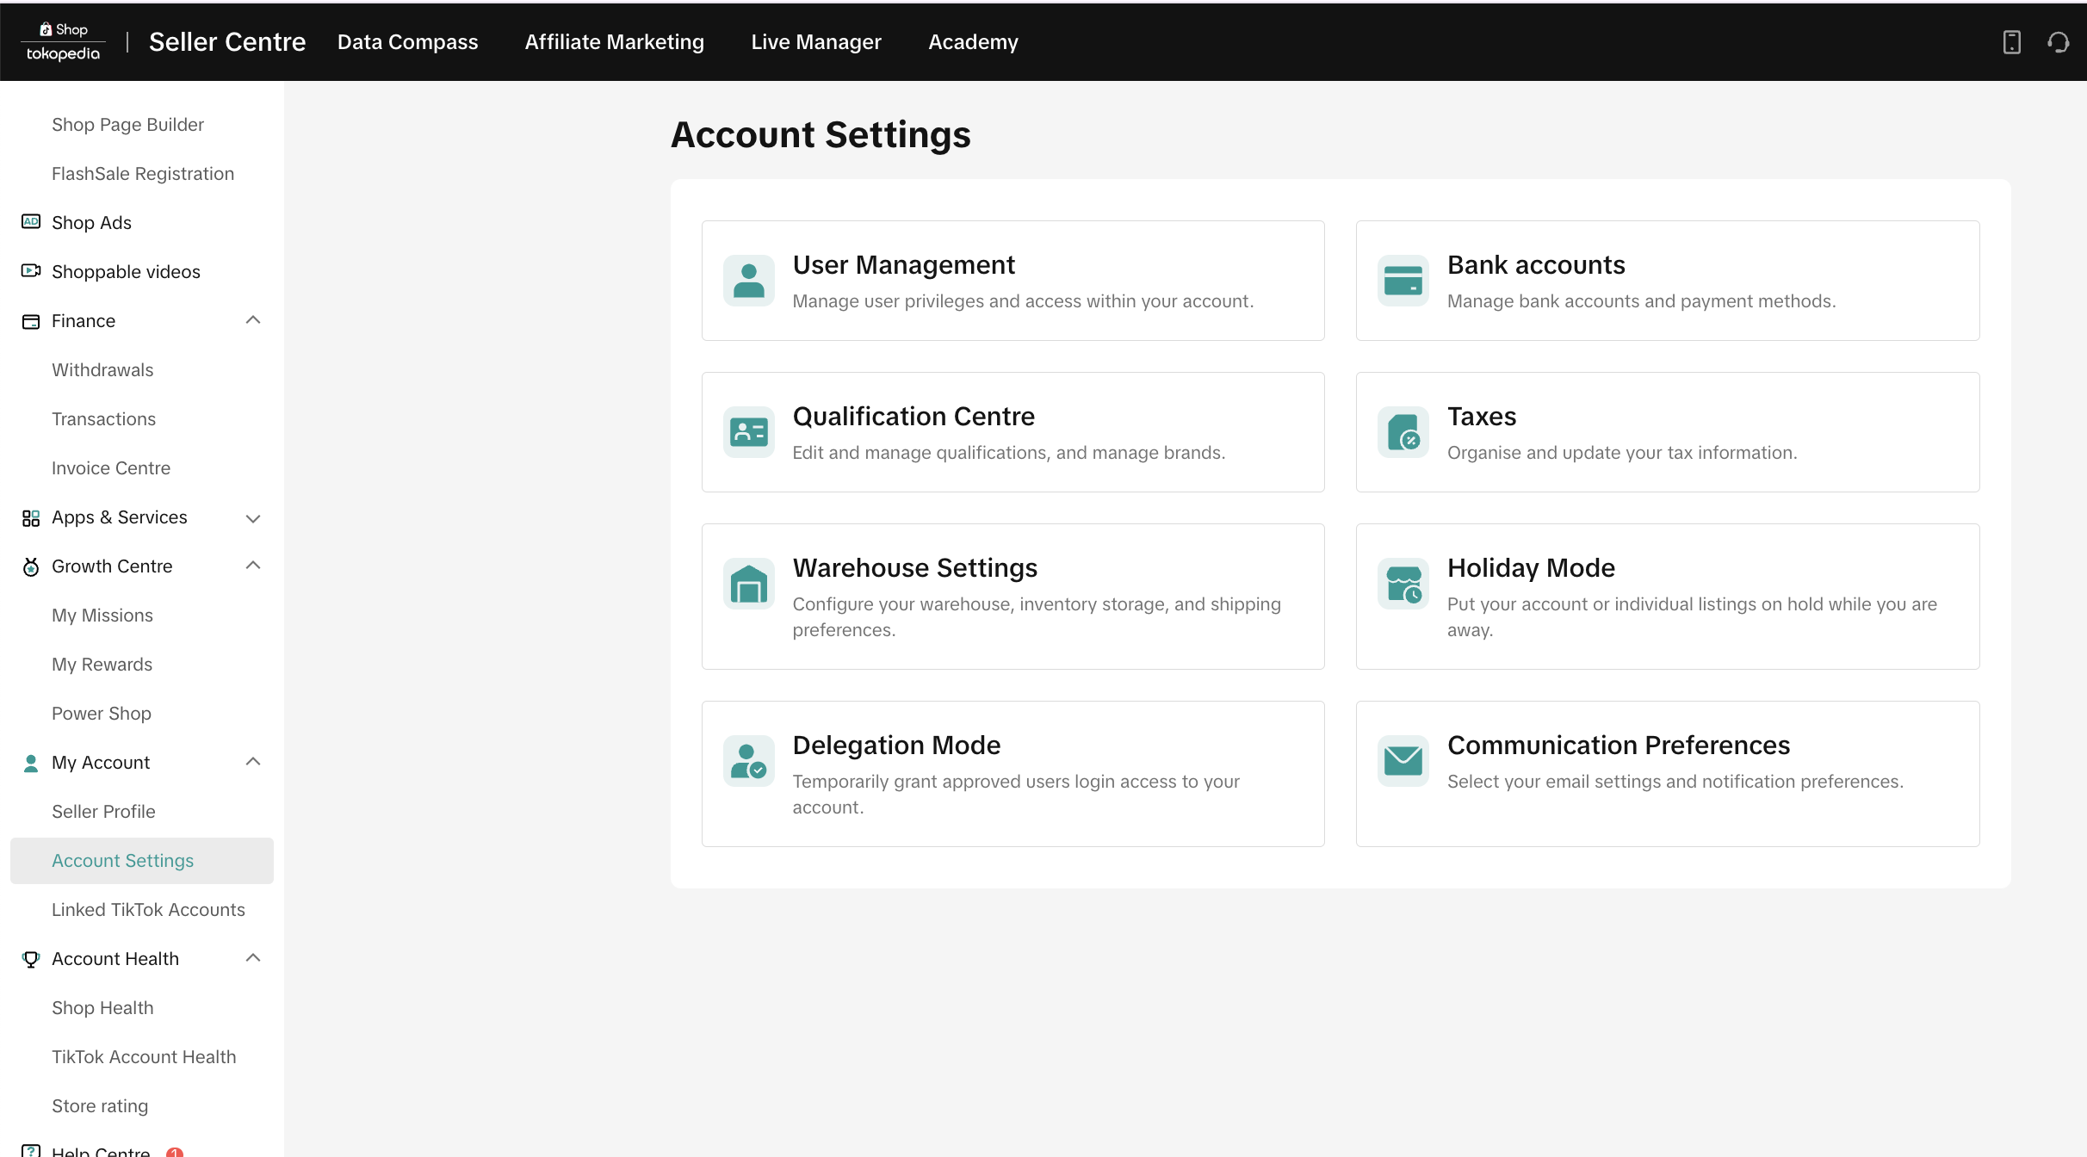Click the Qualification Centre ID card icon
This screenshot has height=1157, width=2087.
click(748, 432)
